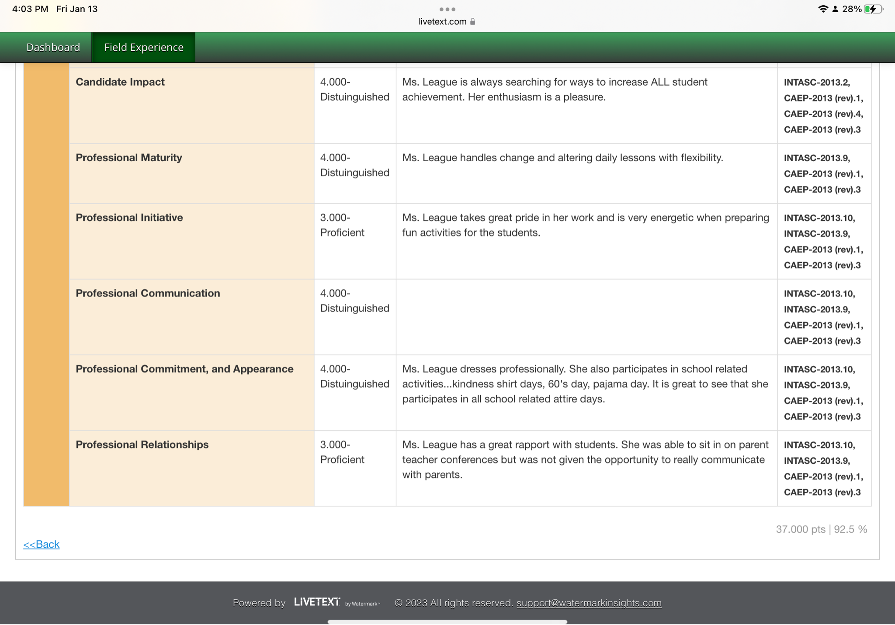This screenshot has height=625, width=895.
Task: Select the Field Experience tab
Action: 144,47
